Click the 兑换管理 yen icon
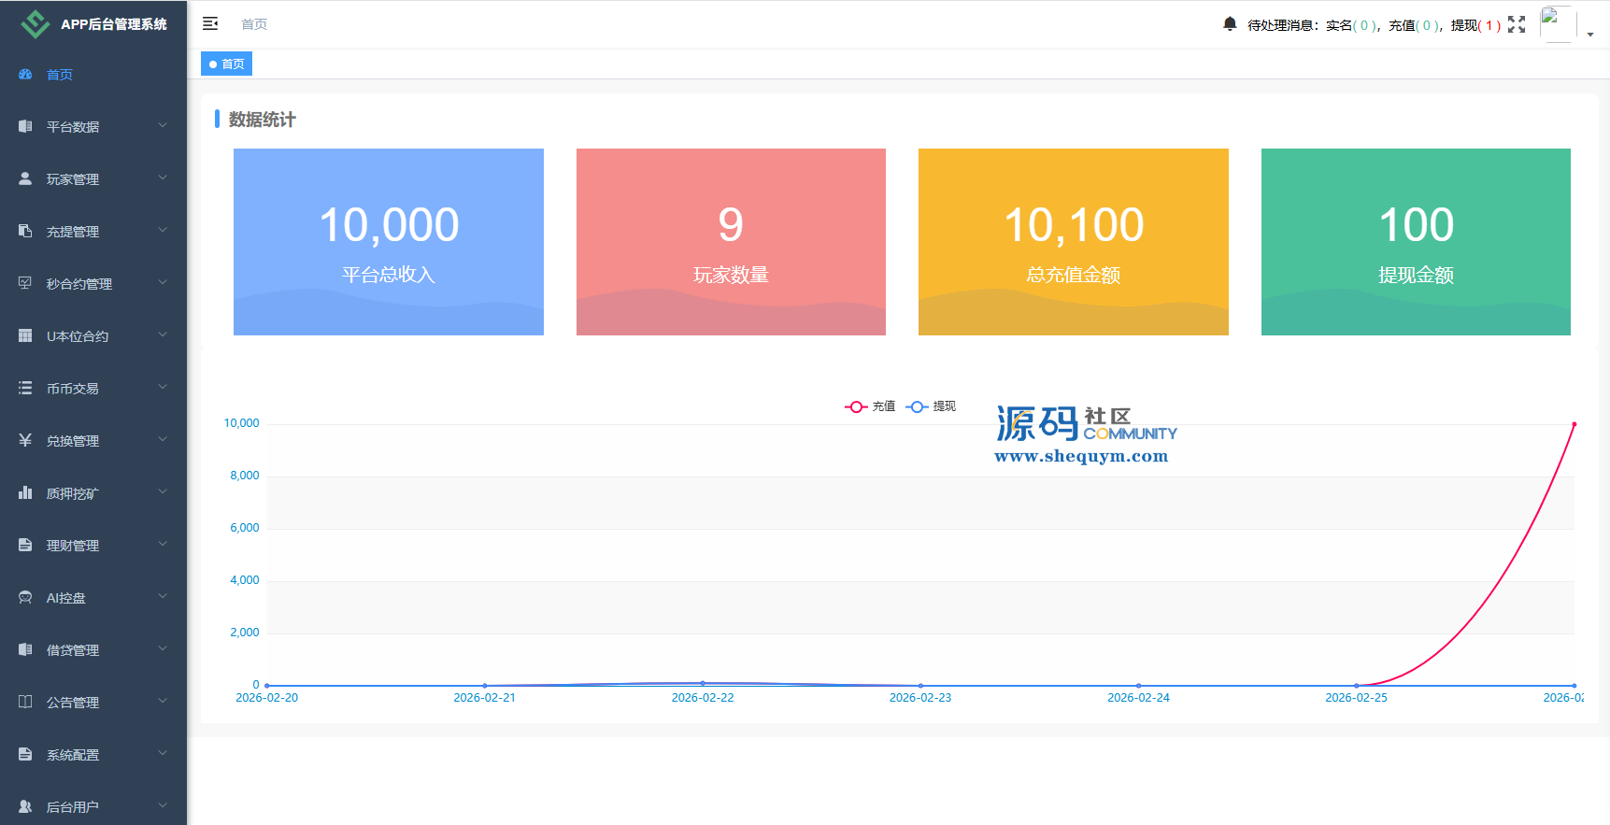1610x825 pixels. (25, 440)
